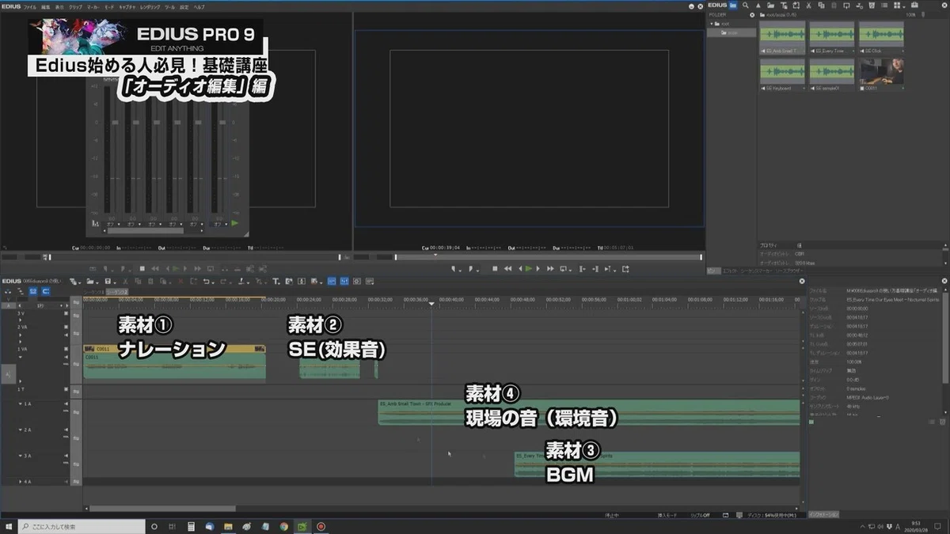This screenshot has height=534, width=950.
Task: Play in the Recorder monitor
Action: (x=529, y=269)
